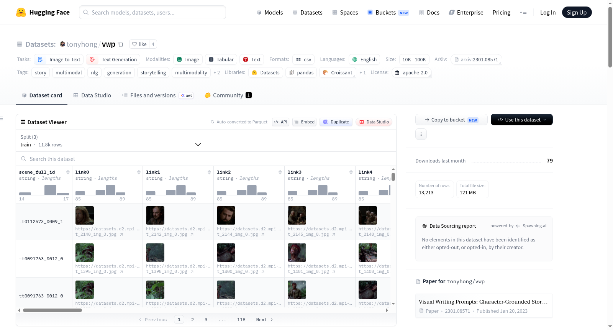The height and width of the screenshot is (330, 613).
Task: Expand the +1 more libraries
Action: point(362,72)
